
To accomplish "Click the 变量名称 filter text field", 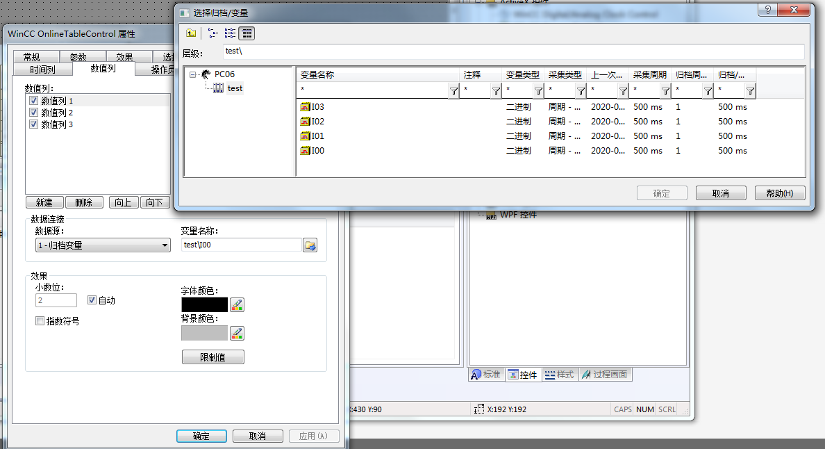I will point(373,90).
